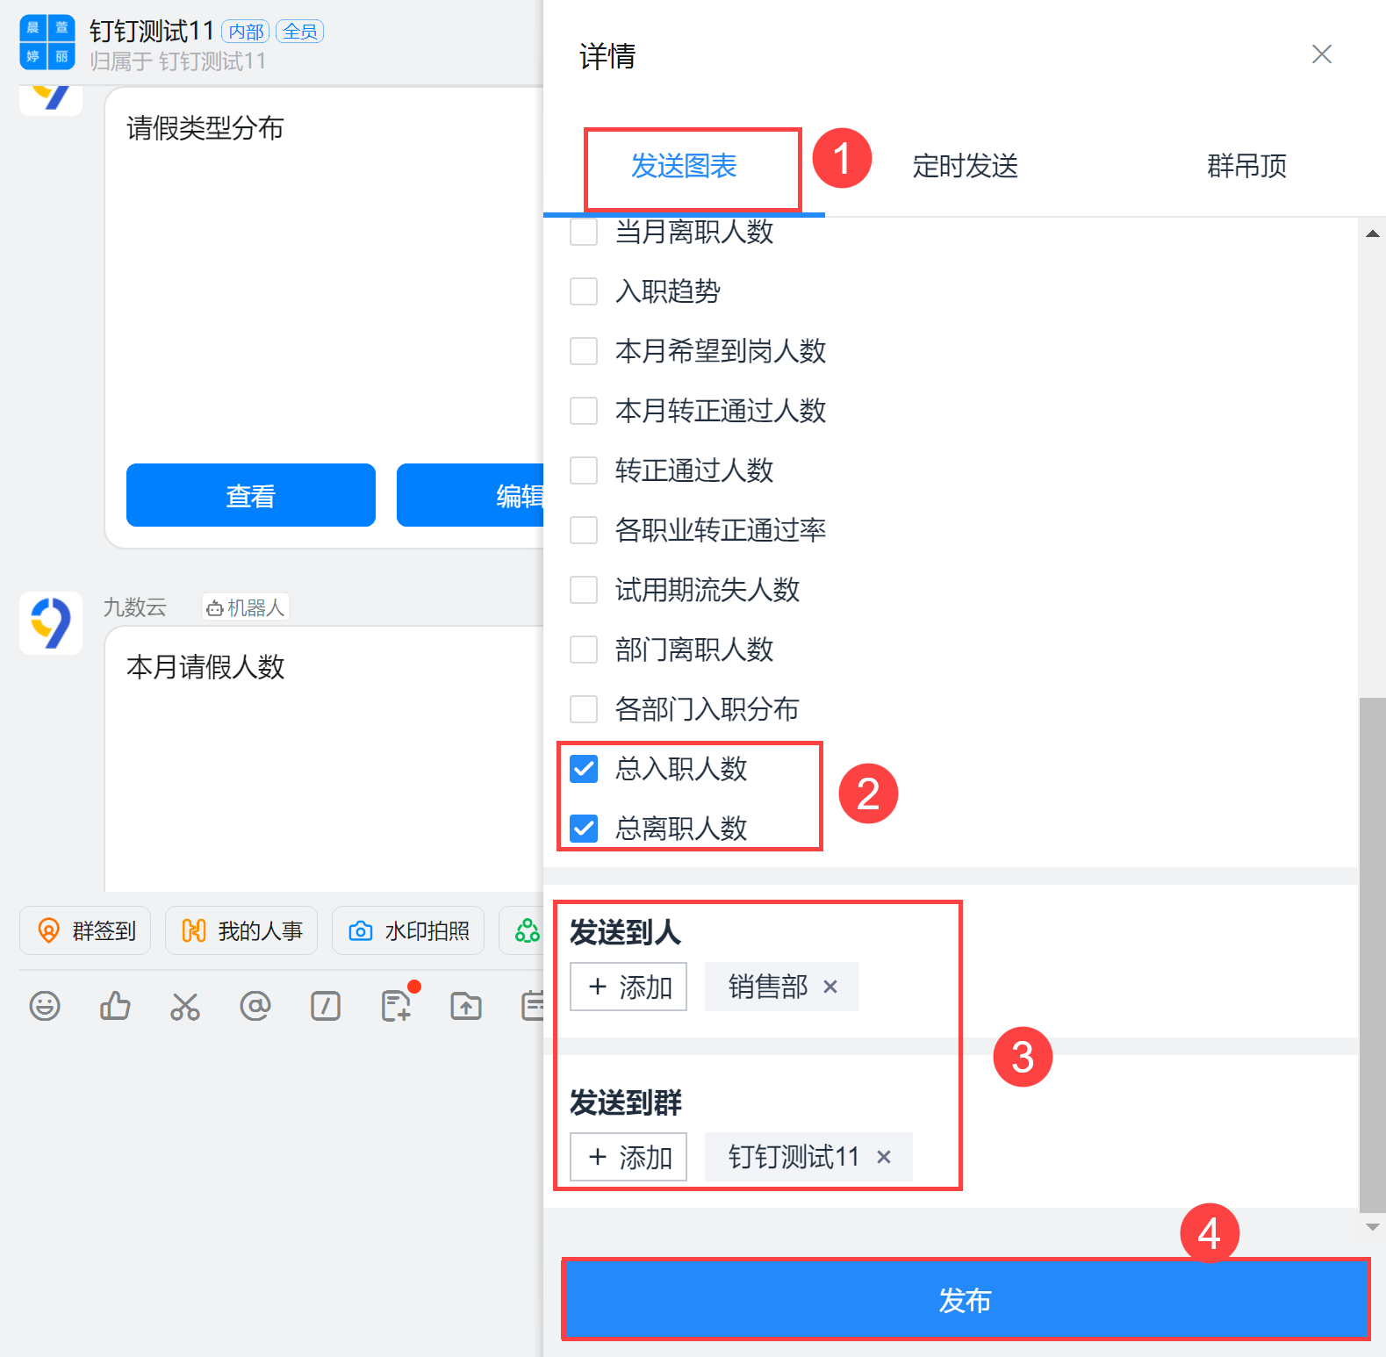The image size is (1386, 1357).
Task: Click the 发布 button
Action: click(x=966, y=1300)
